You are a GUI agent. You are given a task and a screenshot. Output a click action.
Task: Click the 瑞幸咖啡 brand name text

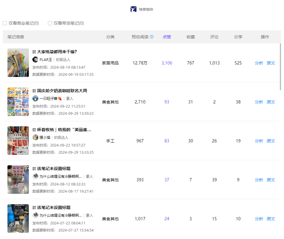(146, 10)
